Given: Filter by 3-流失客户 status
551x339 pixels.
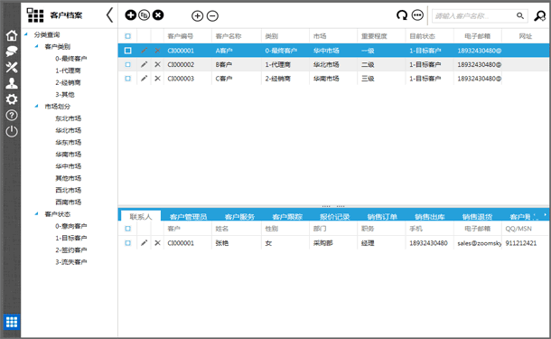Looking at the screenshot, I should (x=71, y=261).
